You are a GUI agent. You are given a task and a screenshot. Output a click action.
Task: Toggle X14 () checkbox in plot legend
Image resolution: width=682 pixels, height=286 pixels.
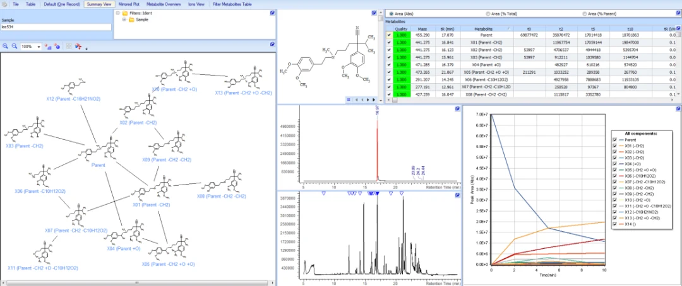click(x=614, y=224)
